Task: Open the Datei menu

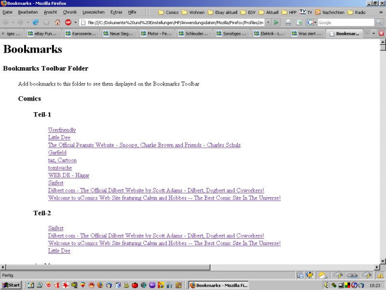Action: click(7, 12)
